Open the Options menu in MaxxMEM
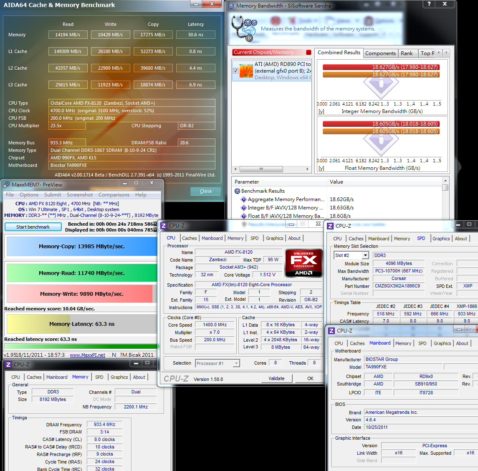478x471 pixels. [29, 195]
